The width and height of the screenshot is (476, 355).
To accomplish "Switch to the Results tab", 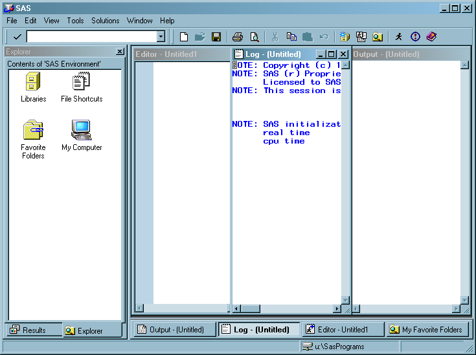I will point(34,330).
